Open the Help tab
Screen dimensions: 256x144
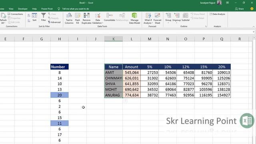click(x=34, y=9)
